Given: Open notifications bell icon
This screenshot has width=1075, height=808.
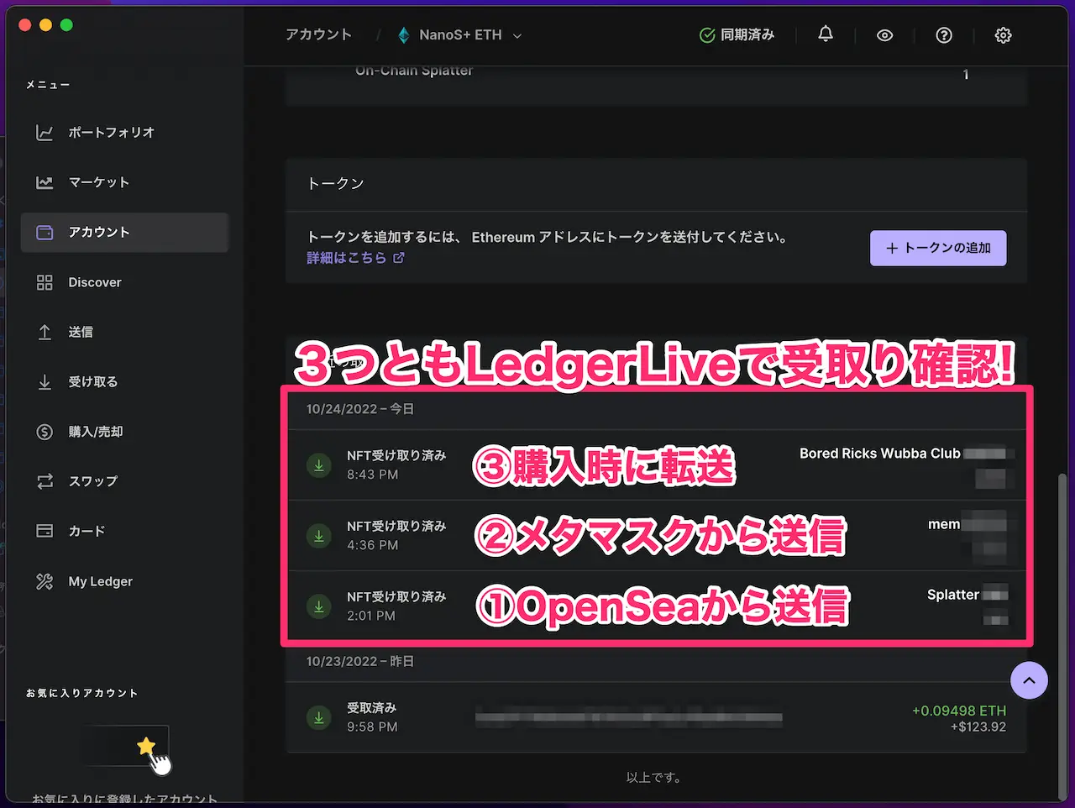Looking at the screenshot, I should [x=826, y=34].
